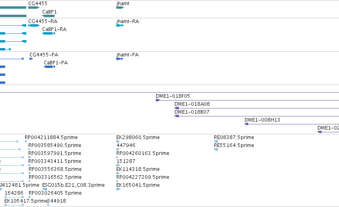
Task: Select the EK105417.5prime EST feature
Action: [x=14, y=205]
